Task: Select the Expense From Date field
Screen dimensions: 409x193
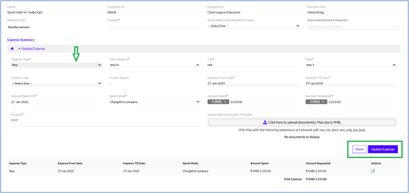Action: click(x=252, y=83)
